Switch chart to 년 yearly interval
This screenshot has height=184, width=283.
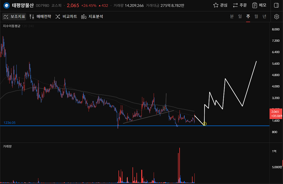pos(264,16)
